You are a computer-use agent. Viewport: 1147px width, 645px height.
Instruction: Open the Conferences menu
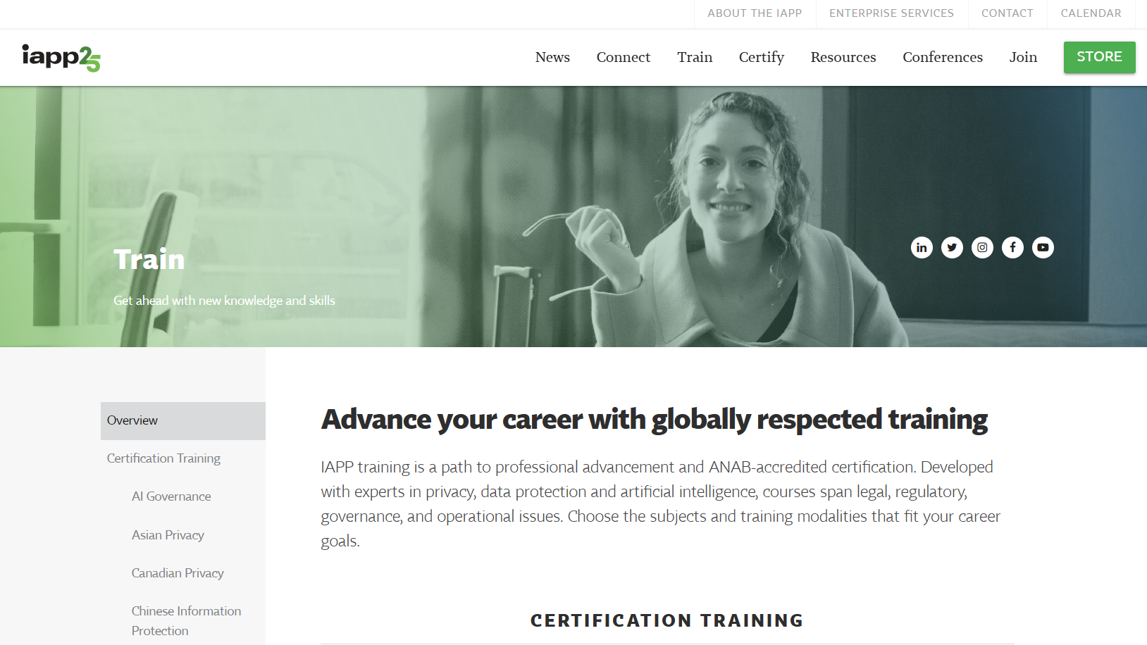(943, 57)
